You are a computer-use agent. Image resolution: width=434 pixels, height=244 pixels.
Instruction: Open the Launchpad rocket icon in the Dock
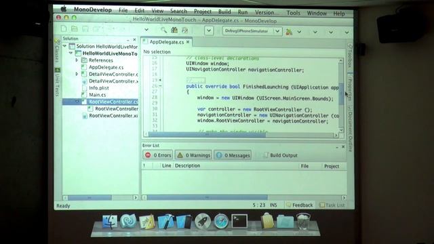[x=202, y=222]
